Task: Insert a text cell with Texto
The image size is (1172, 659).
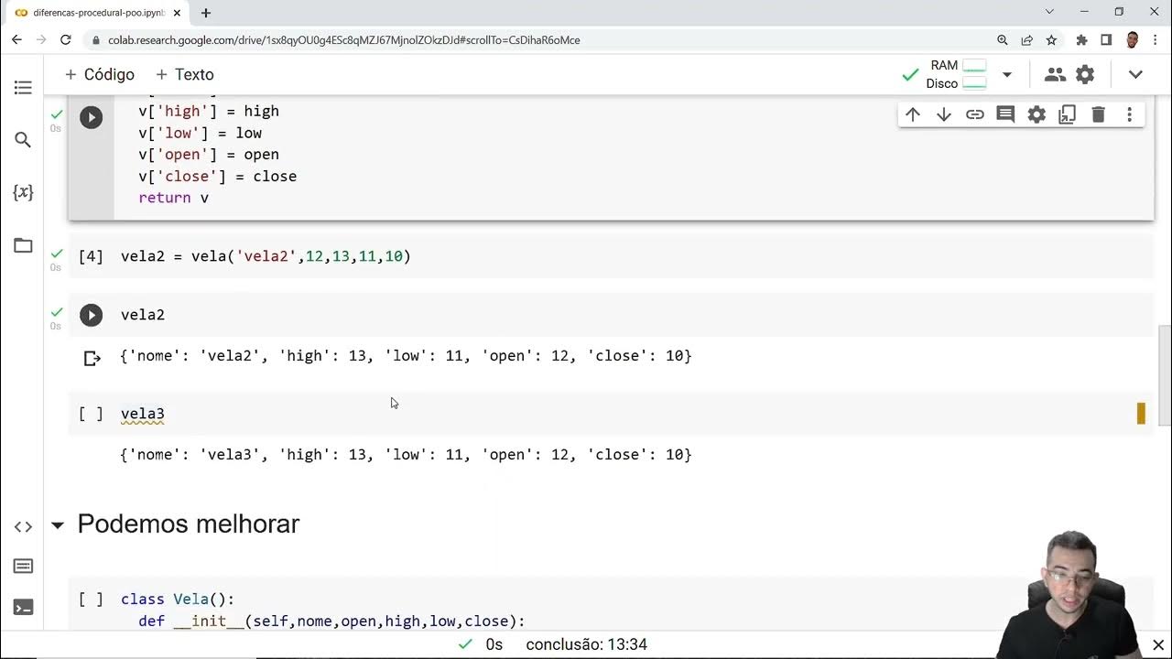Action: [x=184, y=74]
